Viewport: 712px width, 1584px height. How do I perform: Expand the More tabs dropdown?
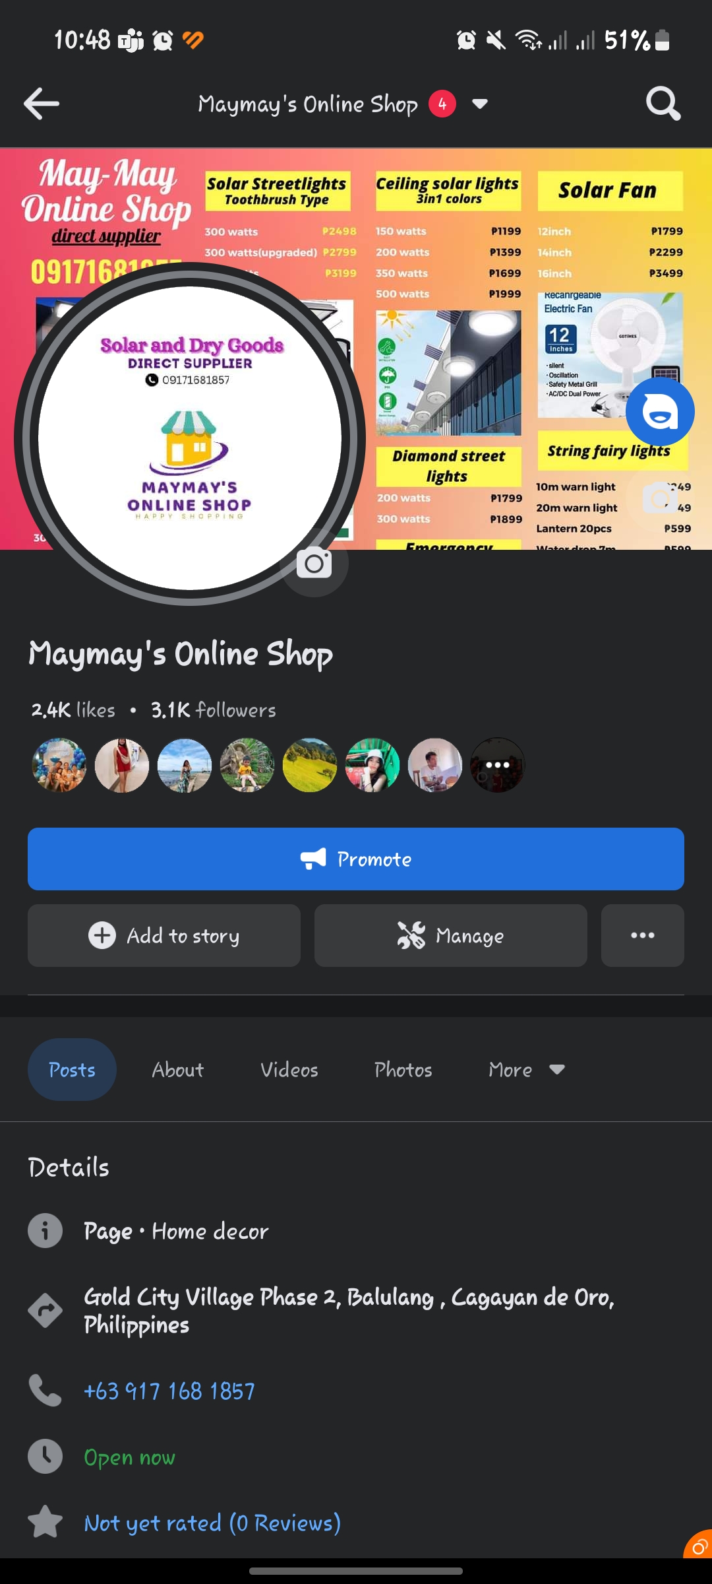tap(527, 1069)
